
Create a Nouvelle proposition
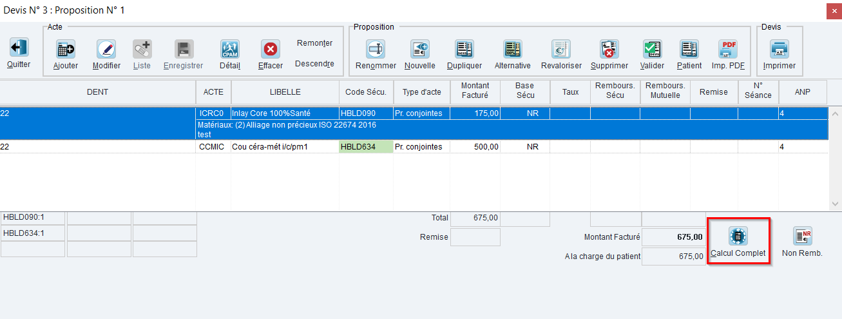[x=420, y=49]
